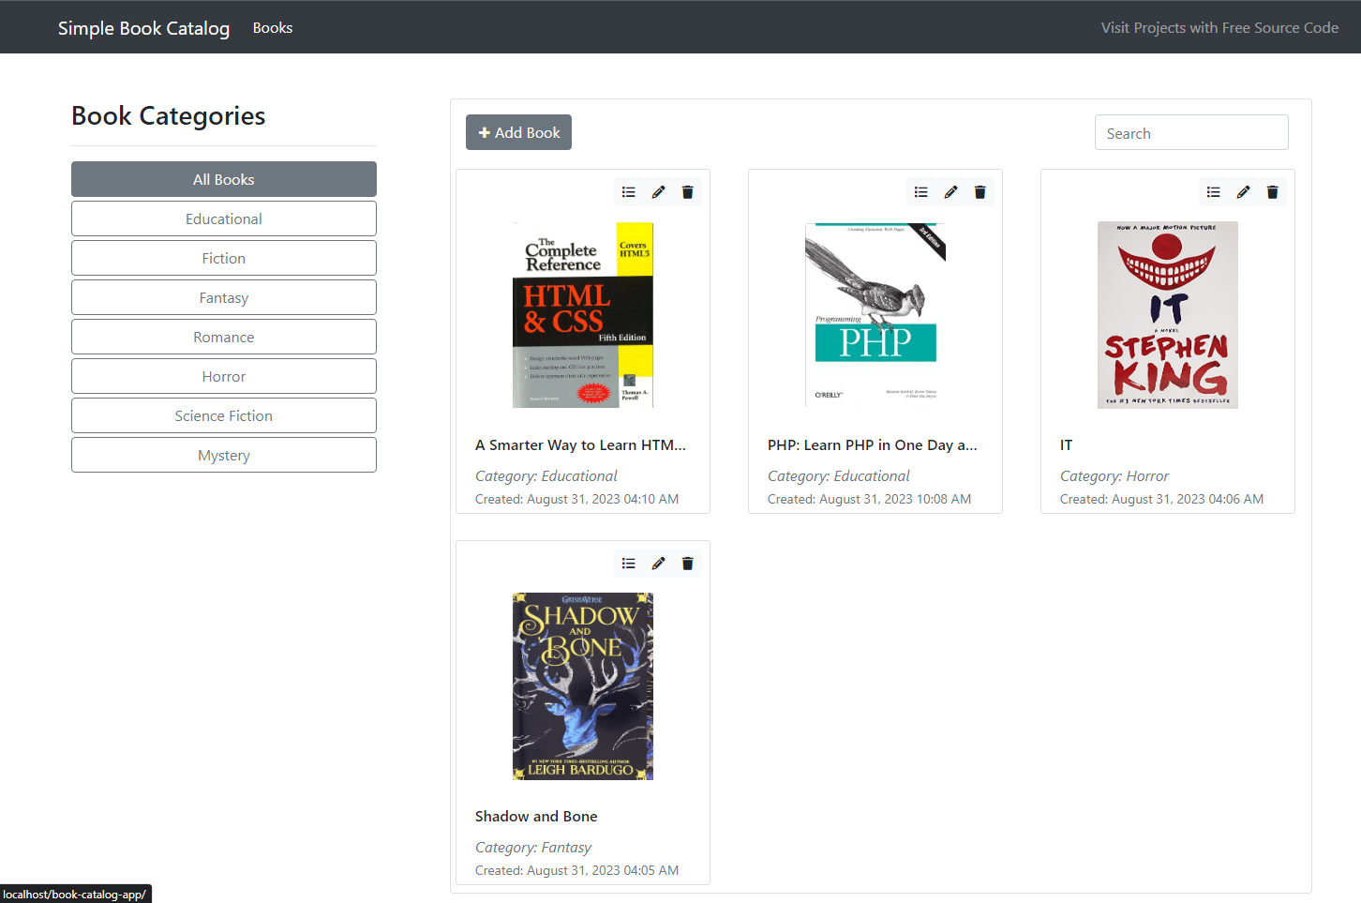
Task: Click the Shadow and Bone book cover
Action: click(x=583, y=686)
